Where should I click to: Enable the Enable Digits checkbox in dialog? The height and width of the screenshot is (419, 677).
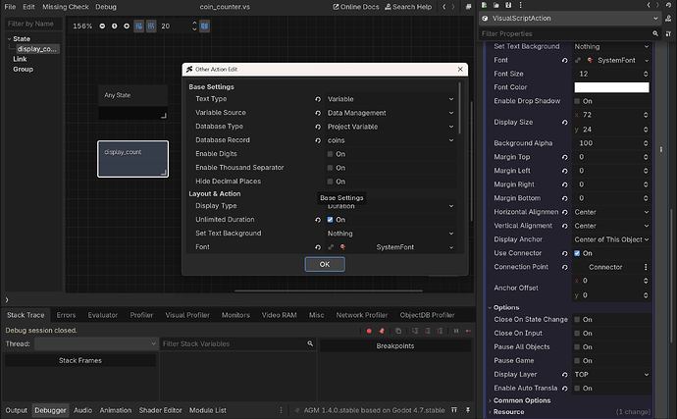330,154
